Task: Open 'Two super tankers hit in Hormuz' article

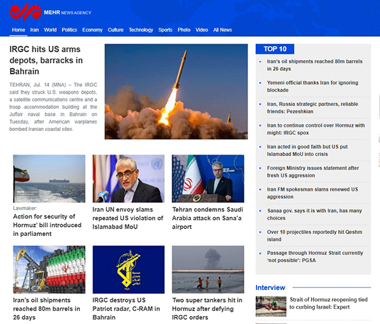Action: pyautogui.click(x=207, y=309)
